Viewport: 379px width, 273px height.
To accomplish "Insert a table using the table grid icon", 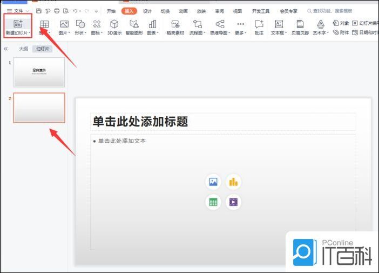I will tap(44, 24).
